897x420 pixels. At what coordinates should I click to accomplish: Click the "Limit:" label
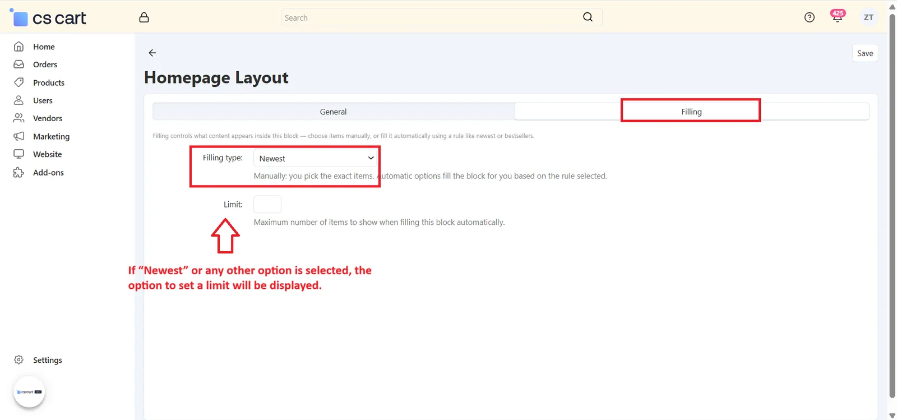pyautogui.click(x=233, y=204)
